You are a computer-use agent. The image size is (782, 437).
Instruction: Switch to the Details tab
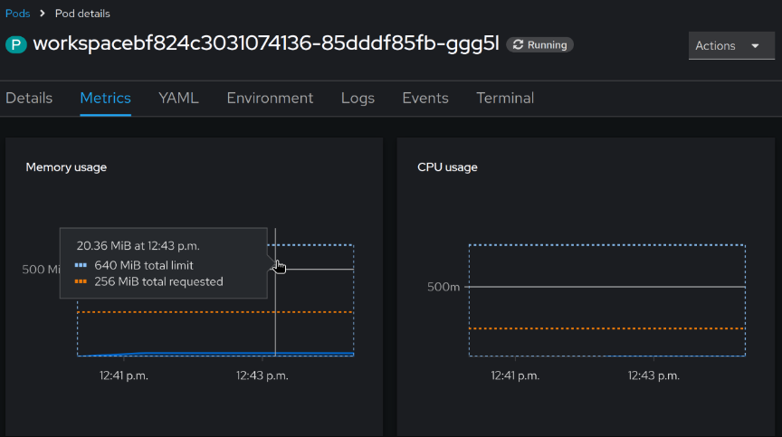pos(29,98)
